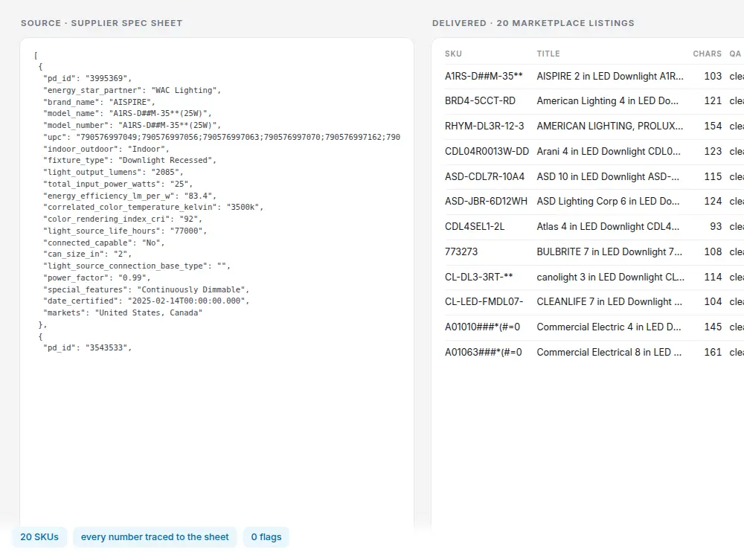Click chars value 124
Viewport: 744px width, 558px height.
(713, 201)
